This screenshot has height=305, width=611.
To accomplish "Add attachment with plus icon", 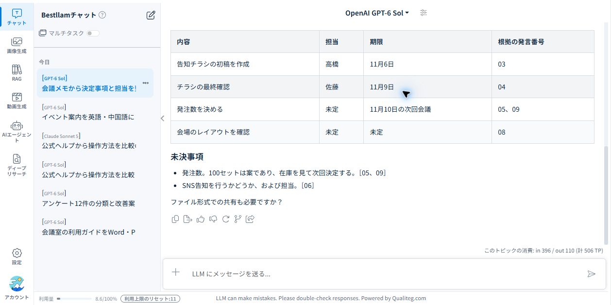I will (176, 272).
